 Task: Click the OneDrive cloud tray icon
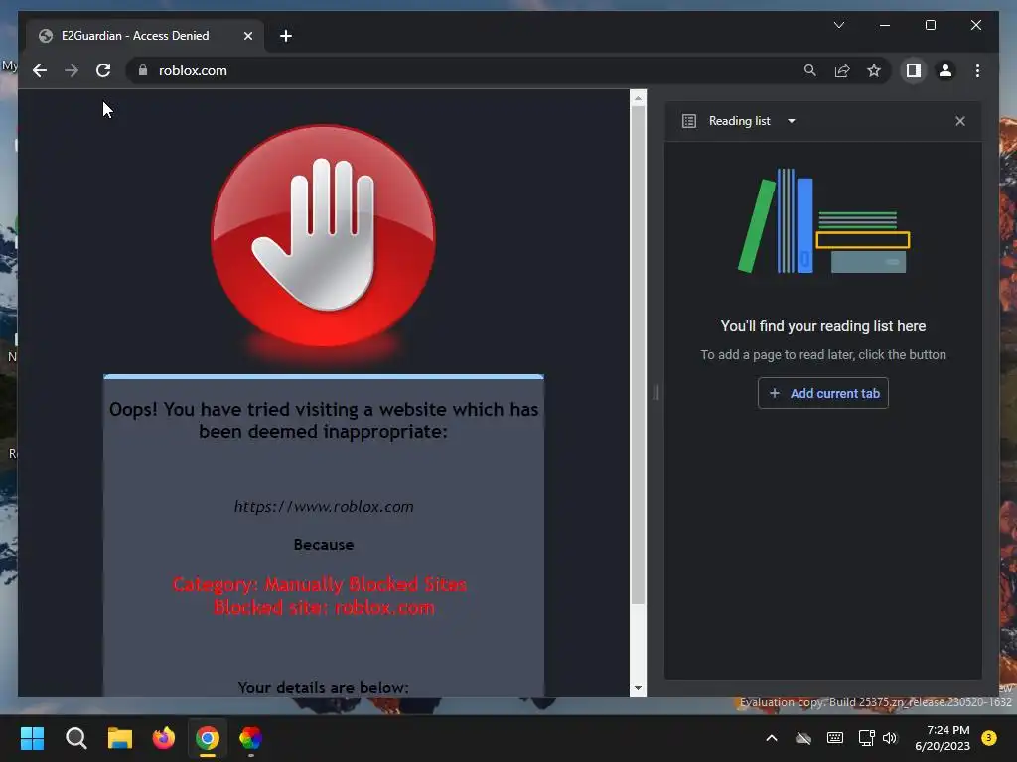click(803, 738)
